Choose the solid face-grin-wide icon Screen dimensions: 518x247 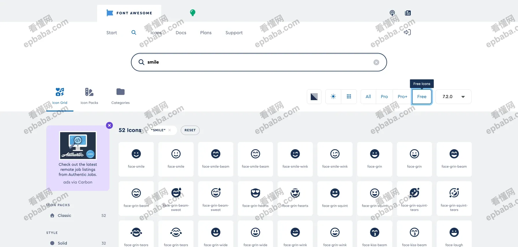(x=216, y=234)
